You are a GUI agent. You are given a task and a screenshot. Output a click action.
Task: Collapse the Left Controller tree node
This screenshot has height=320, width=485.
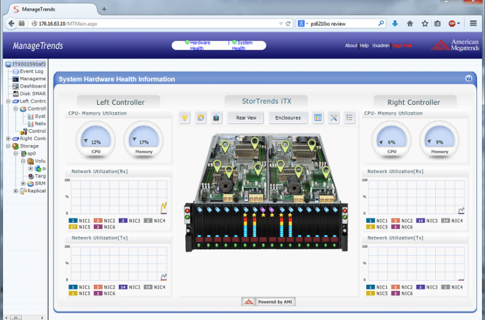8,101
